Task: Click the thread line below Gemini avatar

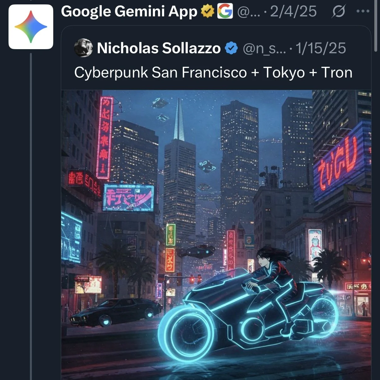Action: coord(31,216)
